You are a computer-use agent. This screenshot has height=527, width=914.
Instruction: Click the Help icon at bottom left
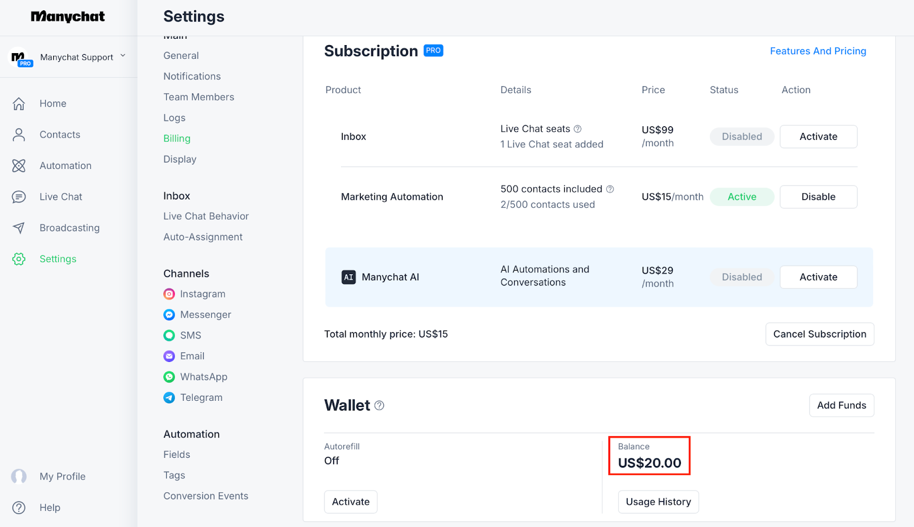[19, 508]
